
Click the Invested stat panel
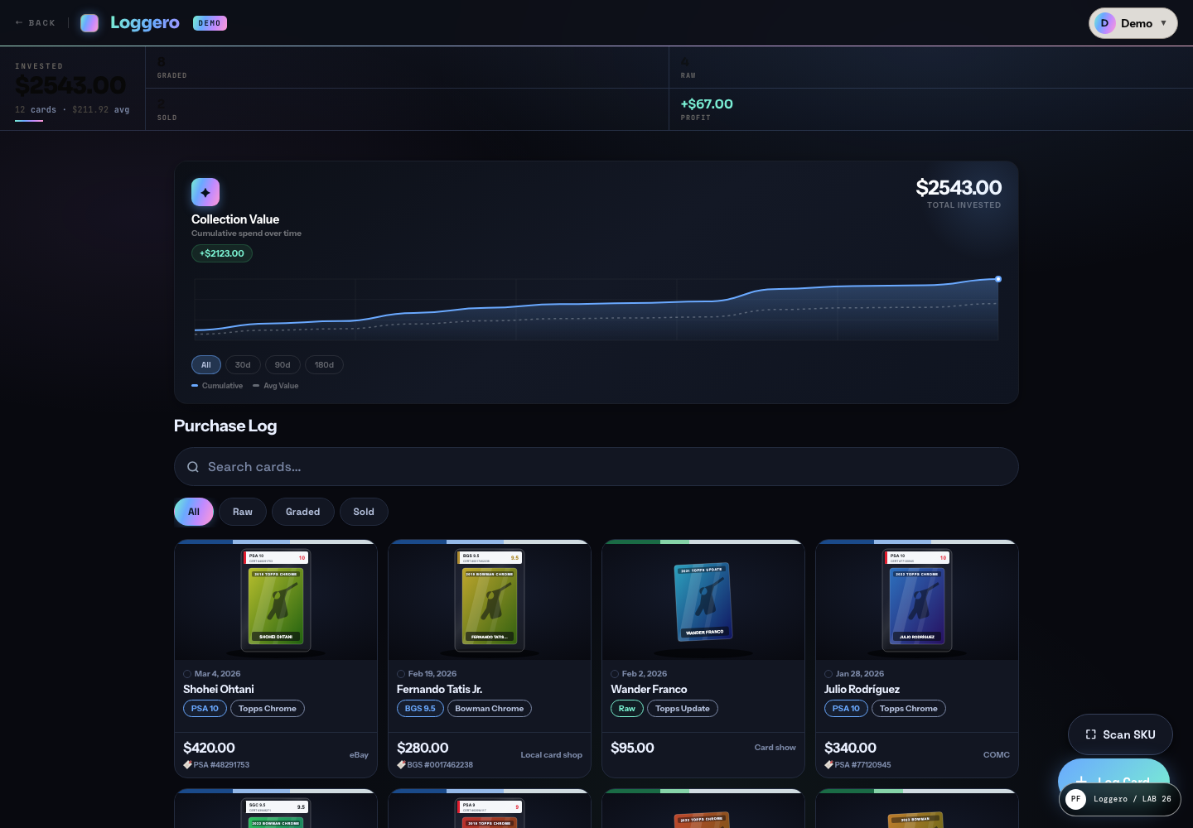pyautogui.click(x=72, y=88)
